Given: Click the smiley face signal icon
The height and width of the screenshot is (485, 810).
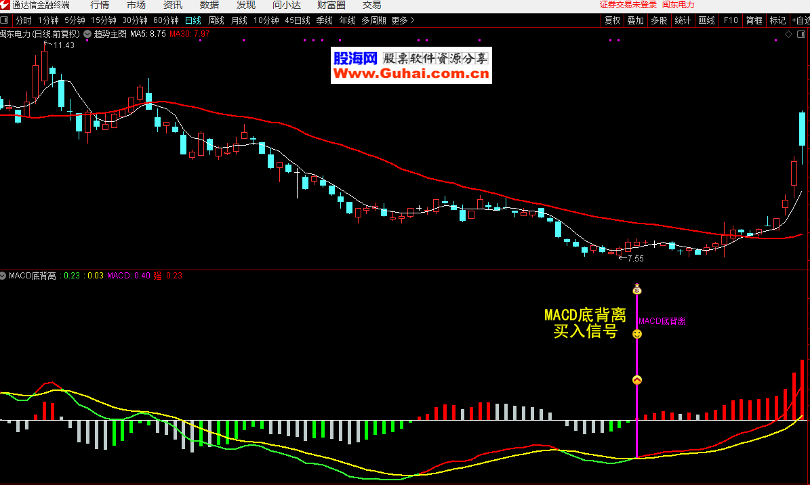Looking at the screenshot, I should pyautogui.click(x=637, y=334).
